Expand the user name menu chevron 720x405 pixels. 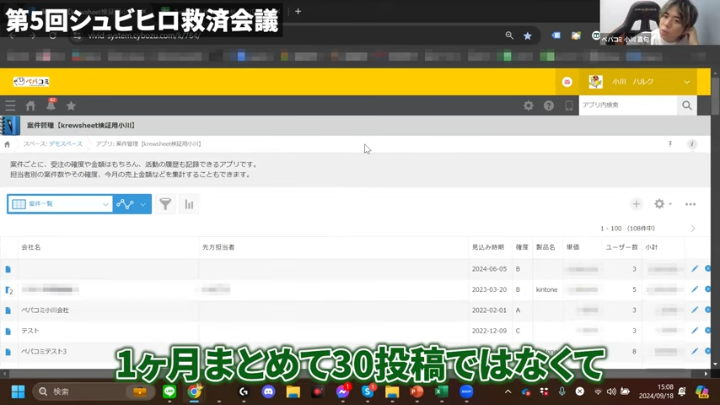pos(686,82)
